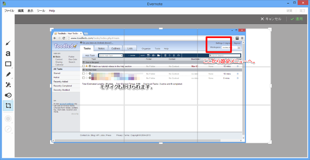
Task: Click the Chrome reload icon in the screenshot
Action: pos(64,38)
